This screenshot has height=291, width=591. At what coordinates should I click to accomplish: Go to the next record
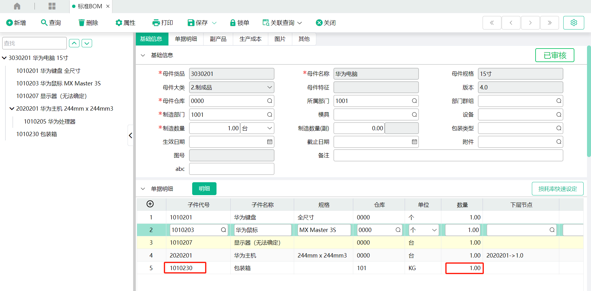530,23
